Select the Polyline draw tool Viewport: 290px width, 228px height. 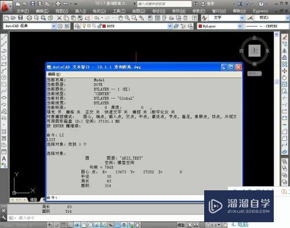pos(4,50)
